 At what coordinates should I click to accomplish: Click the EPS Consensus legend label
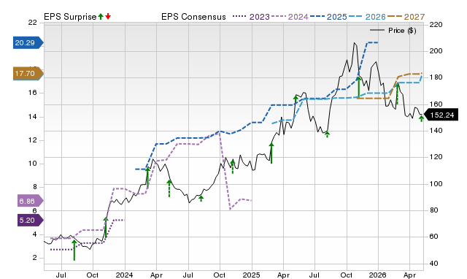193,17
